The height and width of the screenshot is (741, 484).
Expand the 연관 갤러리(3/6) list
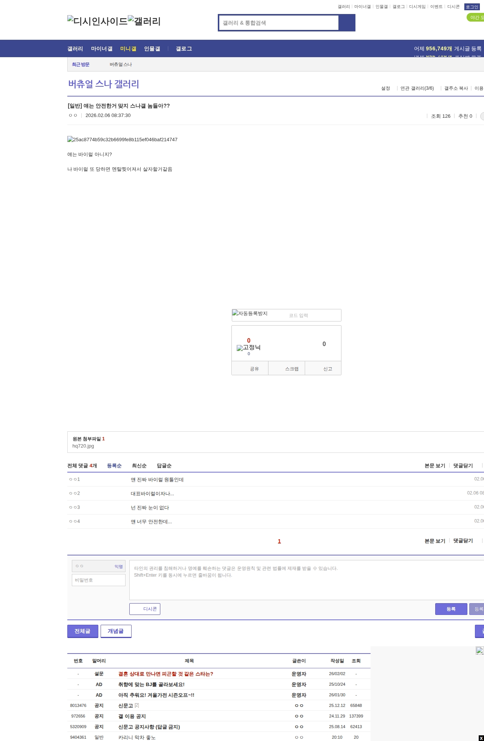pyautogui.click(x=417, y=88)
